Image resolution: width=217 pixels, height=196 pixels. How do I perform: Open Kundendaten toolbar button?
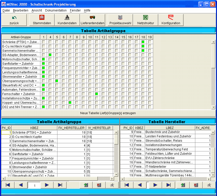coord(67,20)
